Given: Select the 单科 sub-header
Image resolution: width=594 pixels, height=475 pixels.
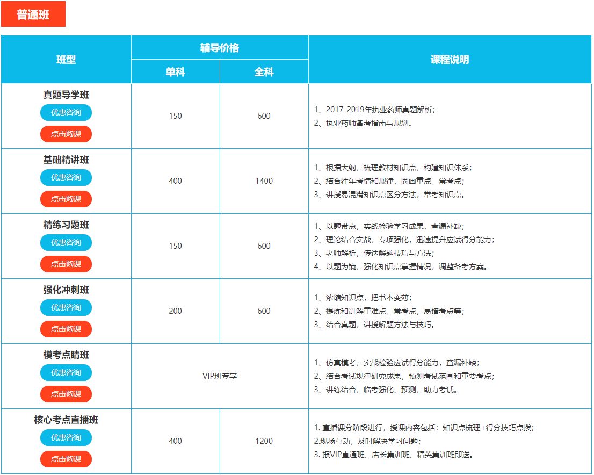Looking at the screenshot, I should pos(176,72).
